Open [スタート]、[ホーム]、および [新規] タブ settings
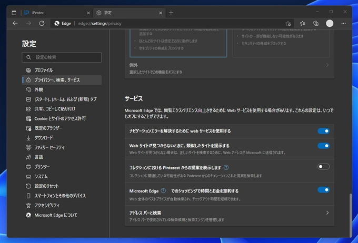The width and height of the screenshot is (358, 243). (x=62, y=99)
